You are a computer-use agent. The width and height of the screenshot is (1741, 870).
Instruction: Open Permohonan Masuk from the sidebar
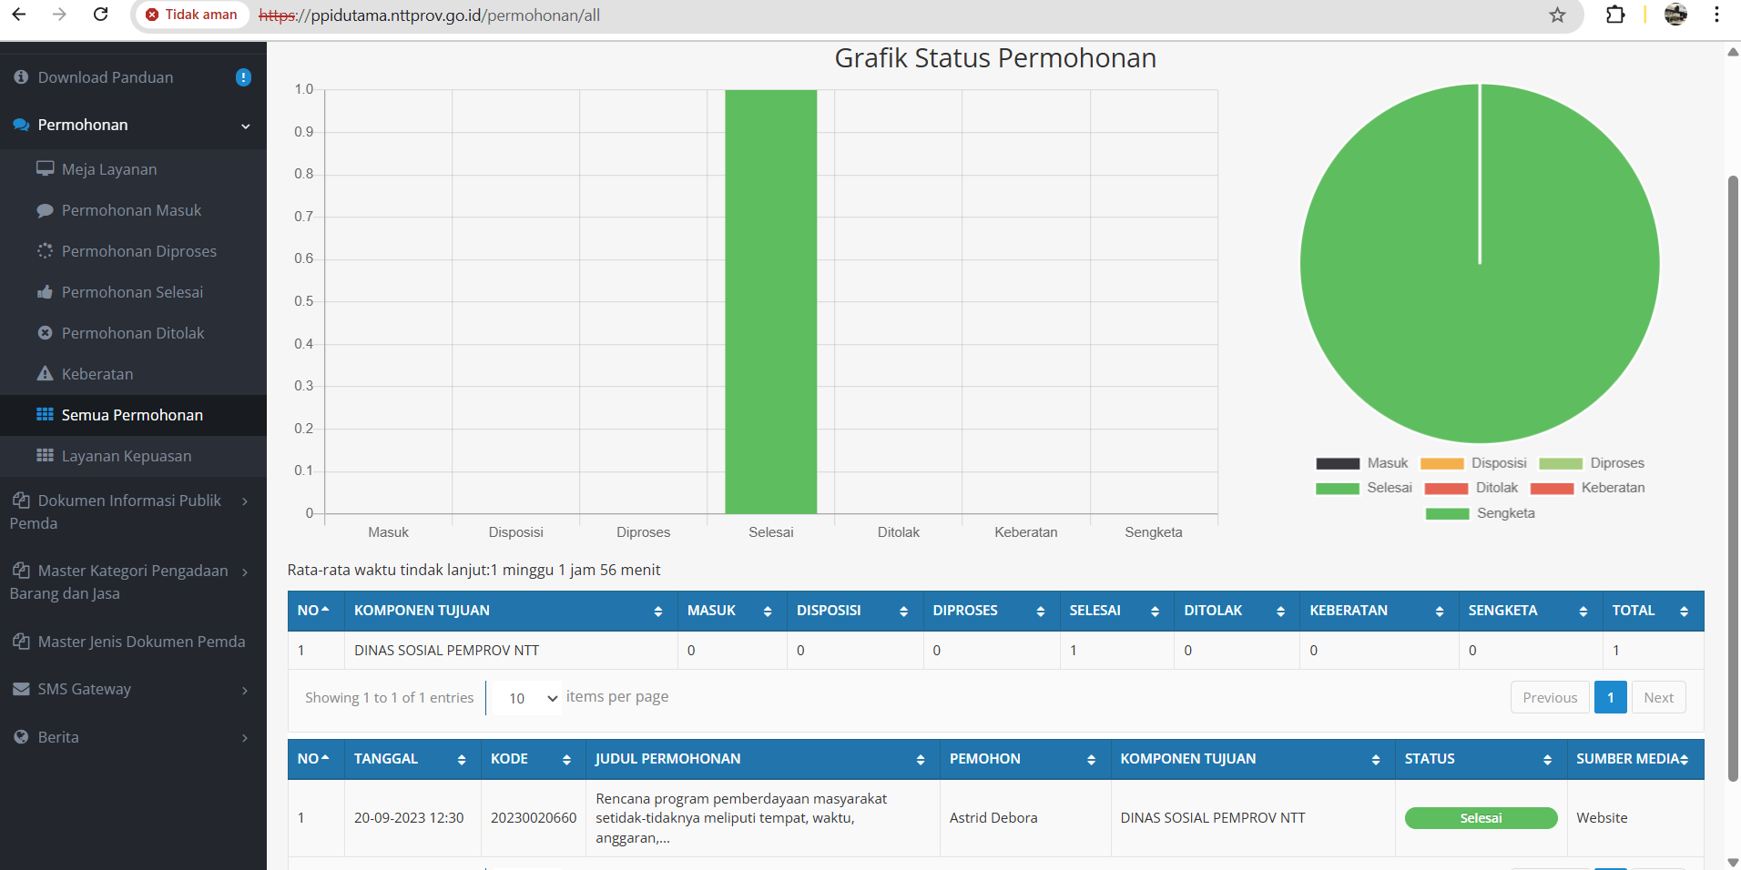pos(131,210)
